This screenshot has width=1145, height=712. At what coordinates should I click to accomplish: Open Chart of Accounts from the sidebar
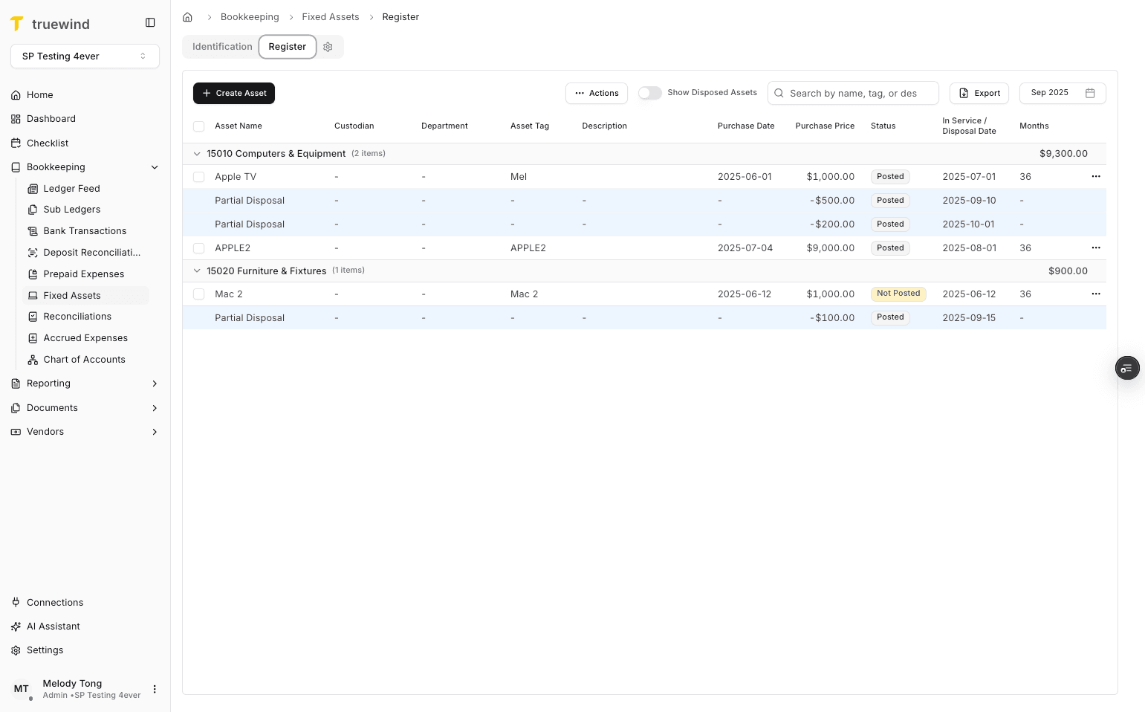(x=84, y=359)
